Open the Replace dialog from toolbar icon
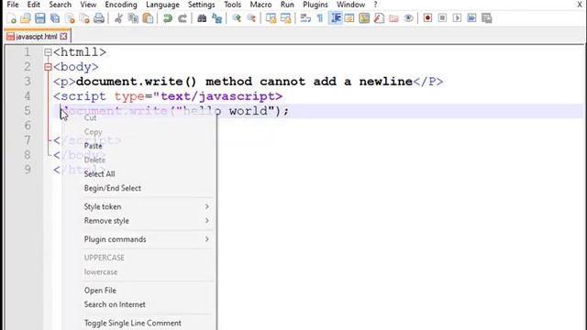 [x=216, y=18]
